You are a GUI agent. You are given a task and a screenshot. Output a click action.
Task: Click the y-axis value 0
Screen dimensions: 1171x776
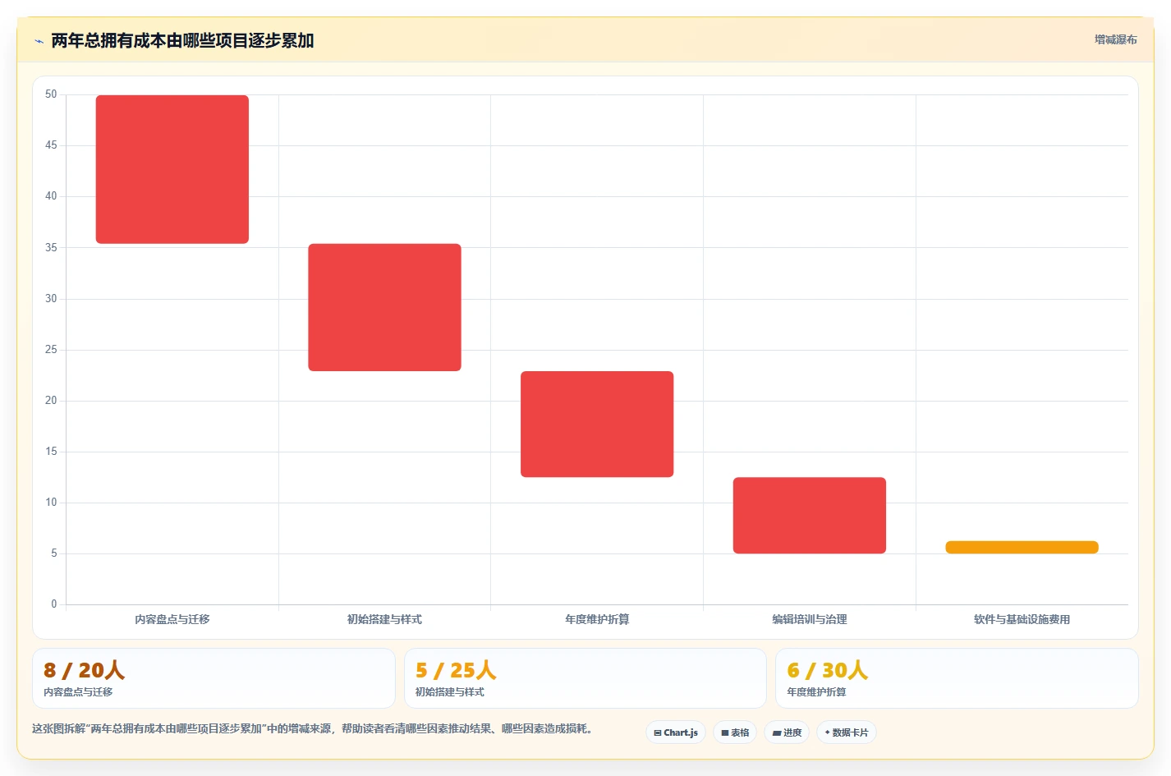coord(54,604)
